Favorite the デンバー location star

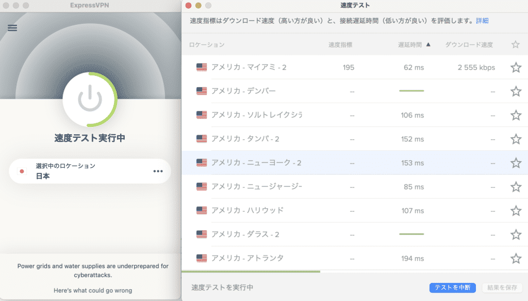point(516,91)
